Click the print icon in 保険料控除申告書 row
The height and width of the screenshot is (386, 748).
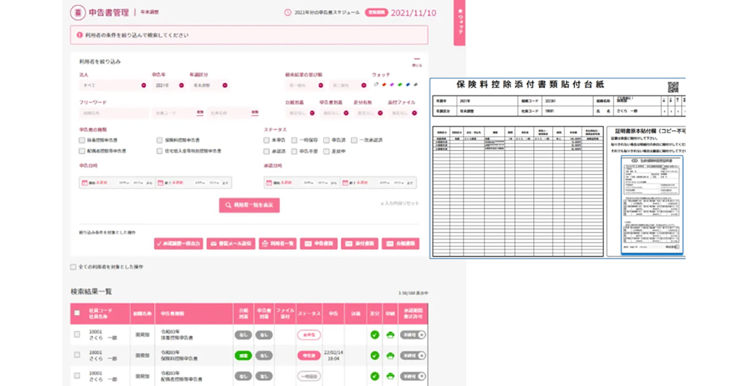pos(390,355)
